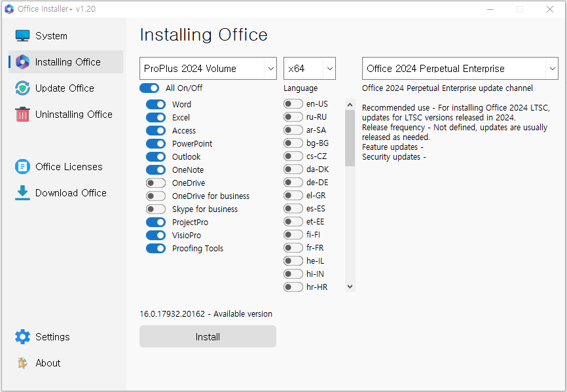
Task: Enable the ru-RU language switch
Action: click(x=293, y=116)
